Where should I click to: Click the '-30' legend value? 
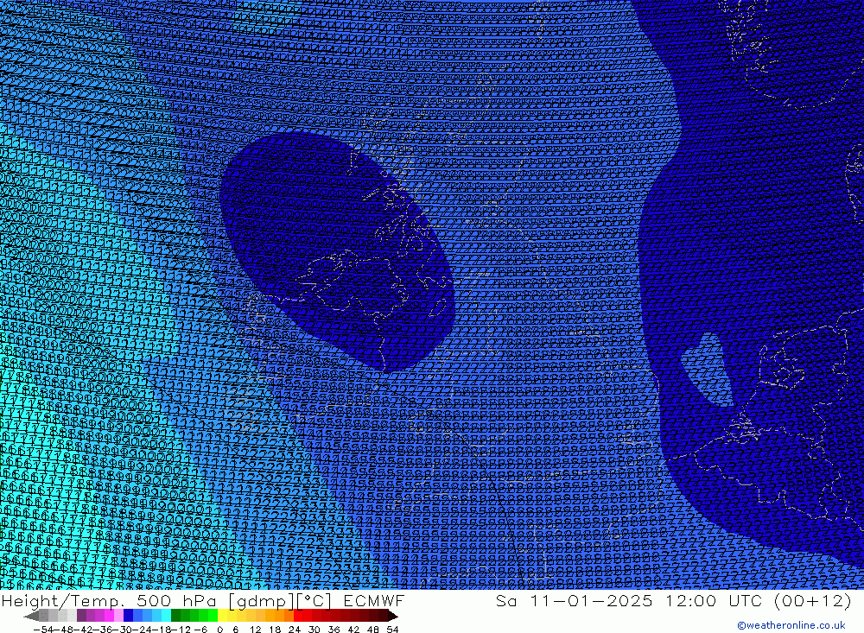pyautogui.click(x=124, y=630)
